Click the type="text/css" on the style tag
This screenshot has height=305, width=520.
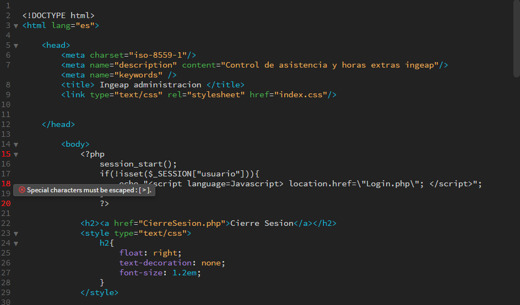(150, 233)
